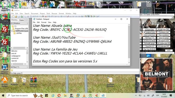This screenshot has width=175, height=98.
Task: Click the Notepad scrollbar down arrow
Action: coord(129,62)
